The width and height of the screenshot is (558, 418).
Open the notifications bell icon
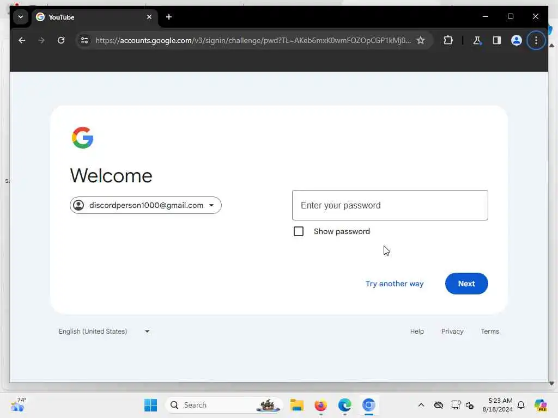tap(521, 405)
